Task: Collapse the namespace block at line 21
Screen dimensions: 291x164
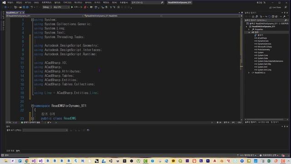Action: click(x=32, y=106)
